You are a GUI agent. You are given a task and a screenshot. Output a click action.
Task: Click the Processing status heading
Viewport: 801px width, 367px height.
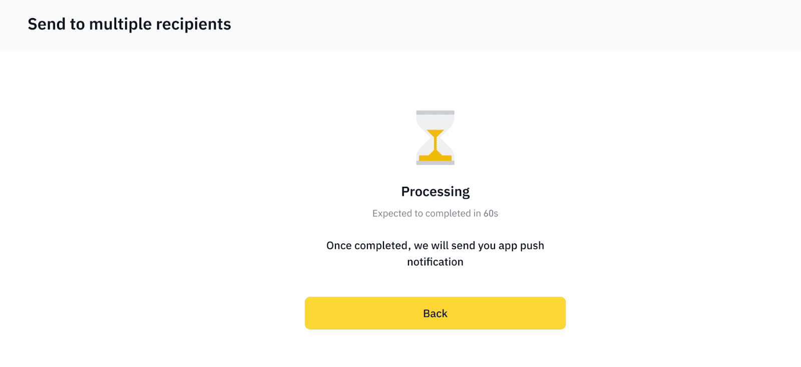pyautogui.click(x=435, y=192)
